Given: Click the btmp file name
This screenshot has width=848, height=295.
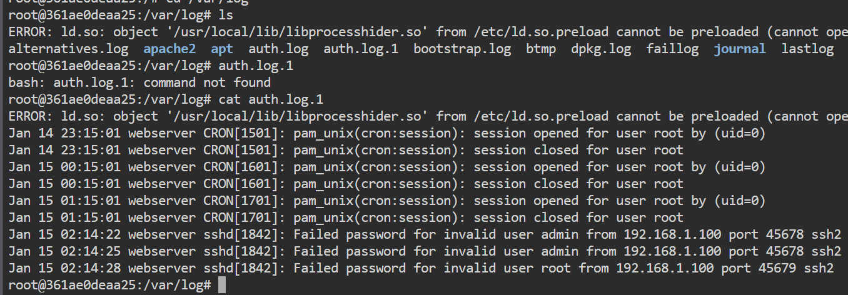Looking at the screenshot, I should point(540,49).
